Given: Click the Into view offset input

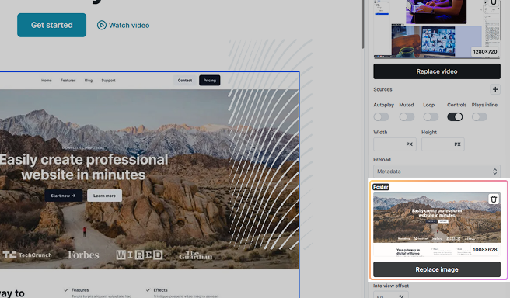Looking at the screenshot, I should coord(390,295).
